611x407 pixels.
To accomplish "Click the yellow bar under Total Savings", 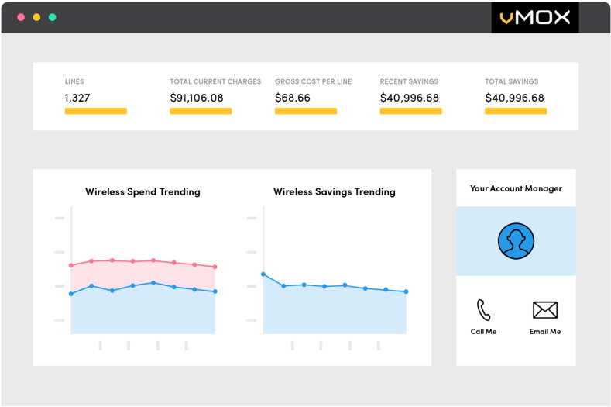I will click(x=516, y=111).
